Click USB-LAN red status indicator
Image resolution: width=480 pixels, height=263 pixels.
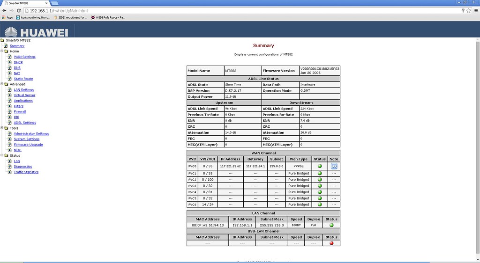click(331, 243)
